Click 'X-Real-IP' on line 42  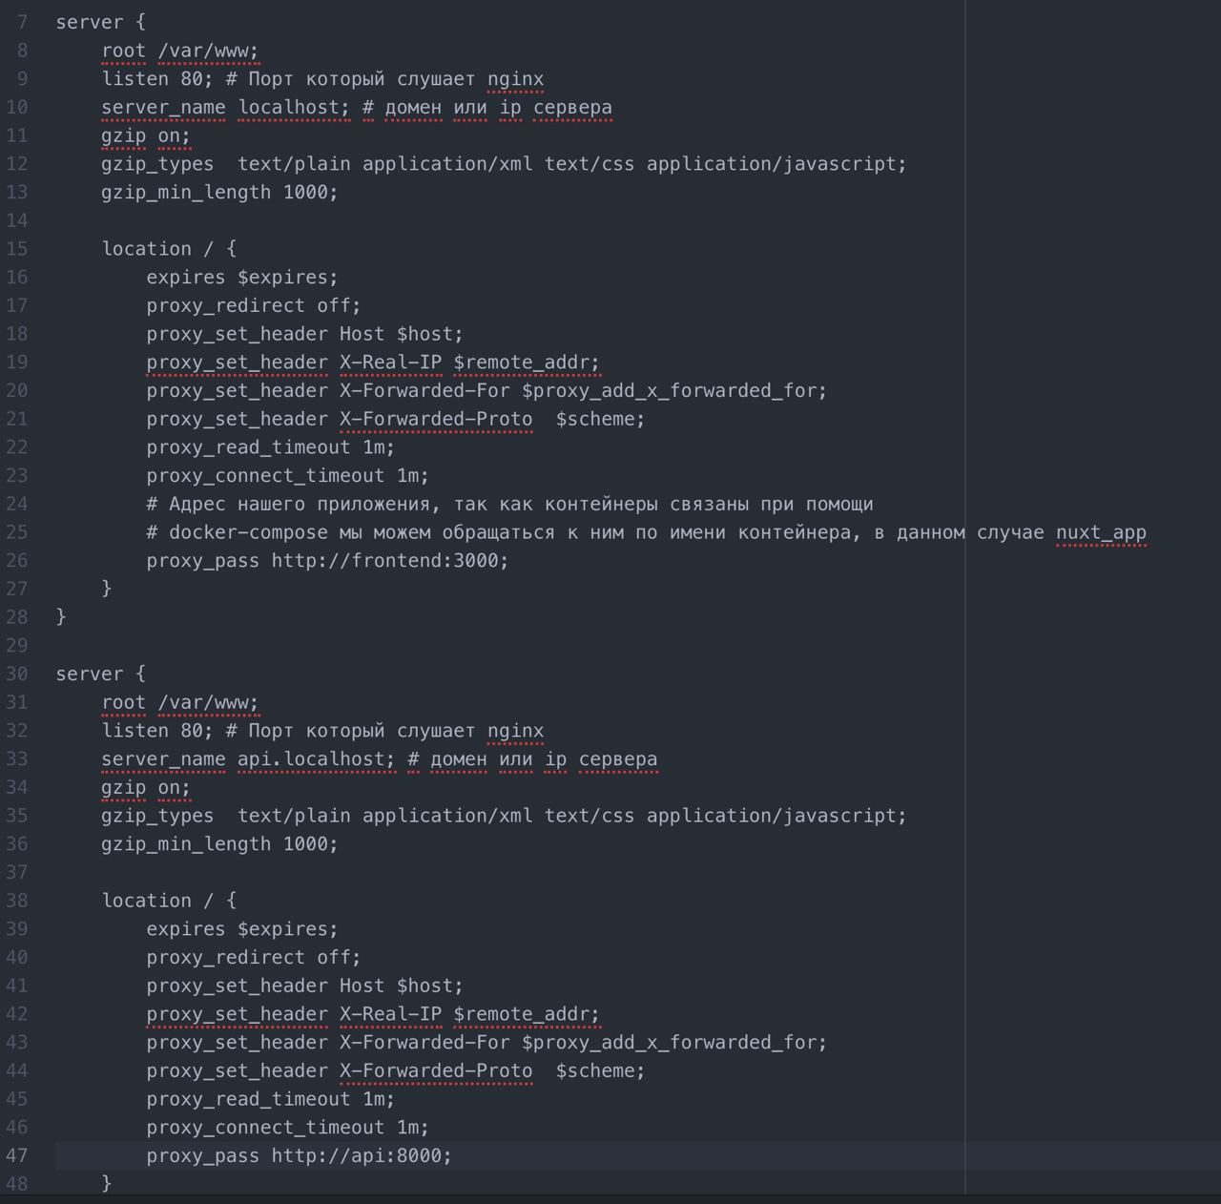click(390, 1014)
